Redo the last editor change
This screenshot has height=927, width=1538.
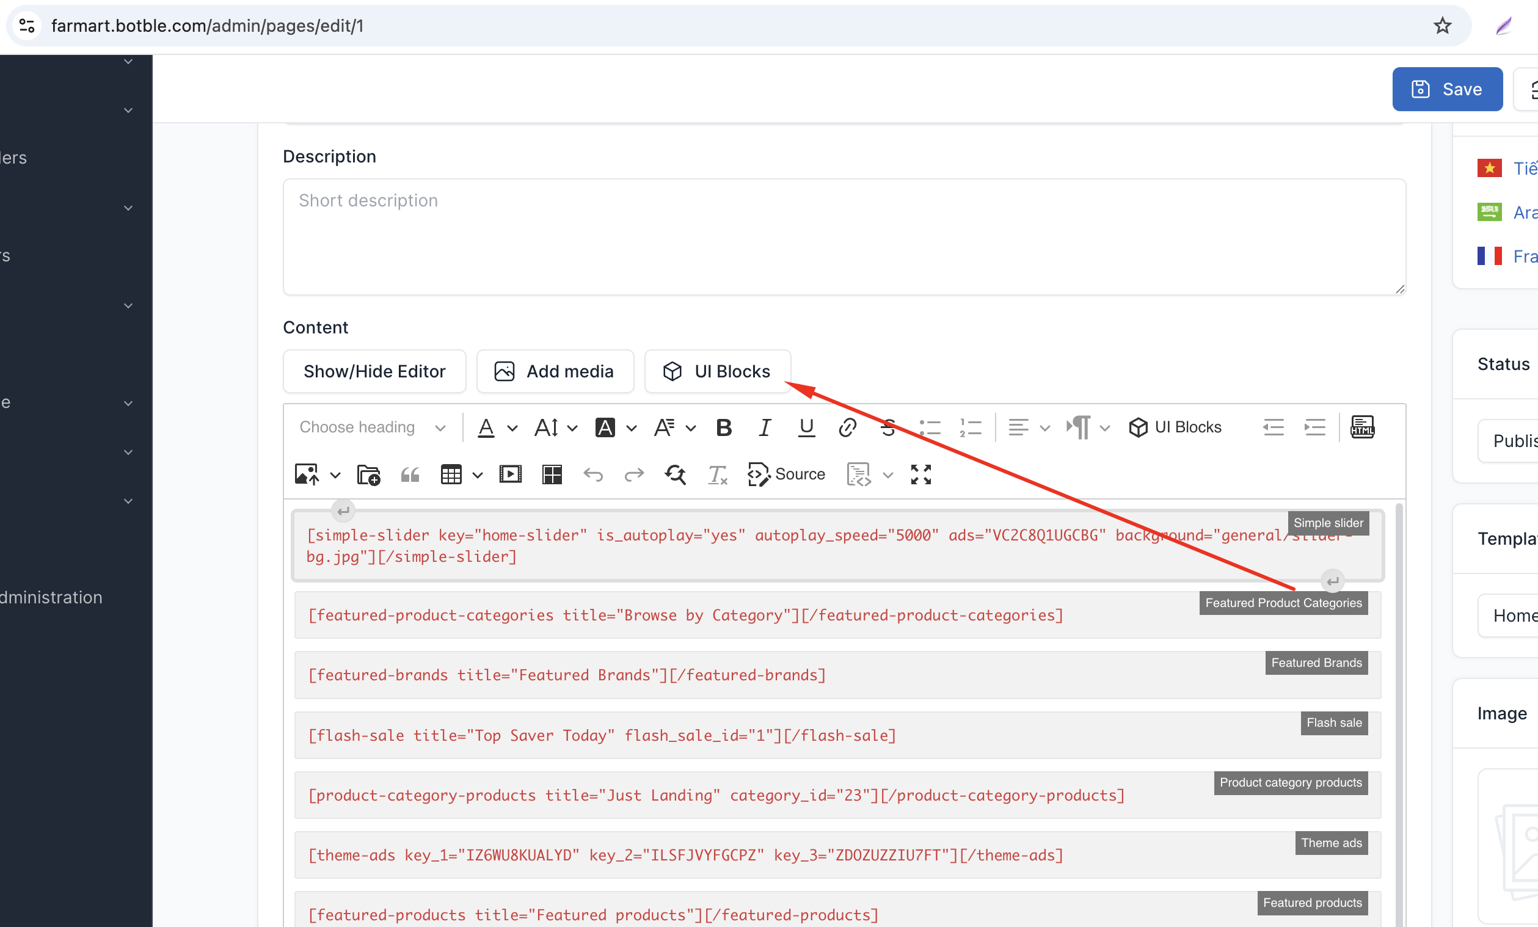[634, 475]
